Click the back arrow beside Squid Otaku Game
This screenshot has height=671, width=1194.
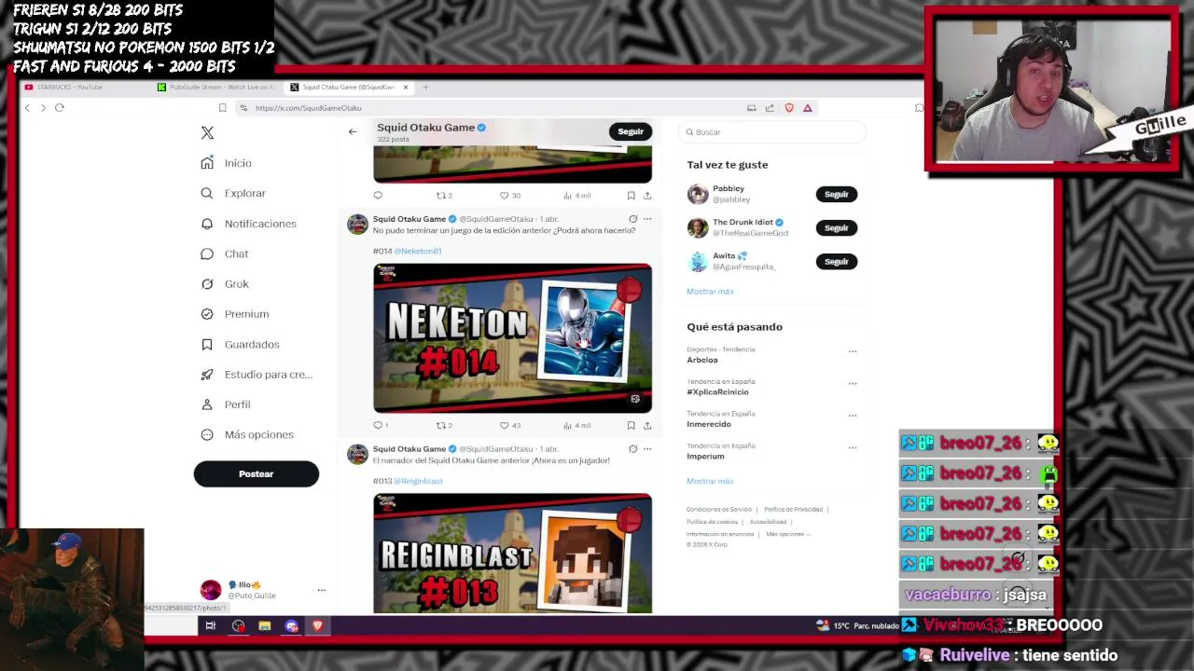(353, 131)
